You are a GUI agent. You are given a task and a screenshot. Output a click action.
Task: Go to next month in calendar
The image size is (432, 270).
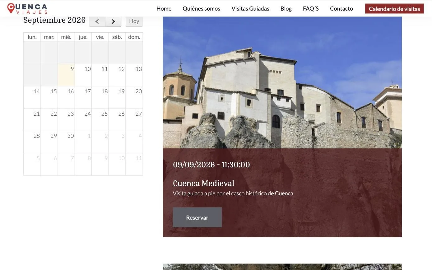(113, 21)
